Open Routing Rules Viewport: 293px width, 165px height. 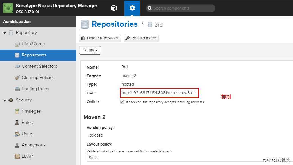tap(35, 89)
